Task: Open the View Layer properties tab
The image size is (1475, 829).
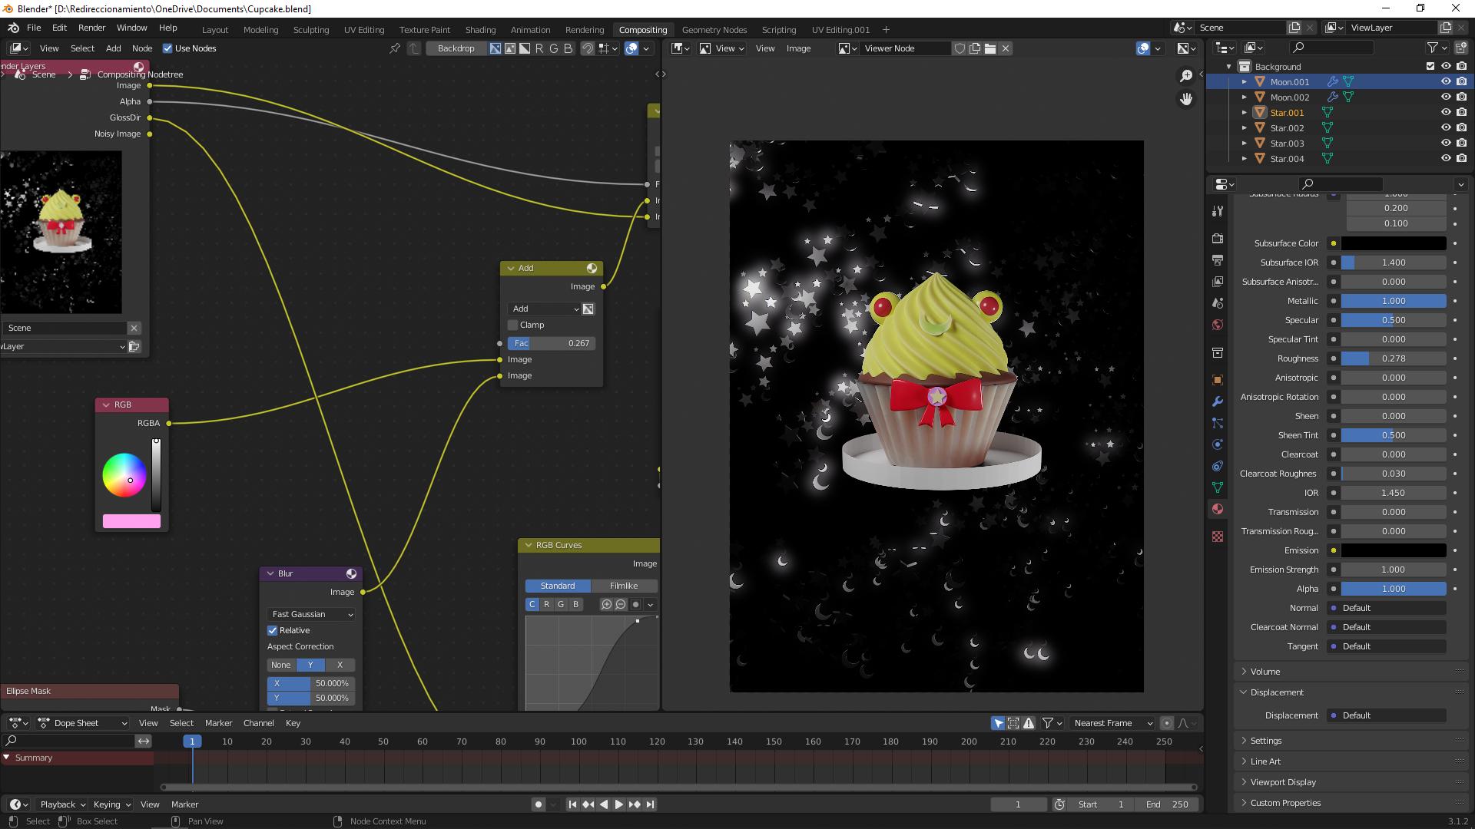Action: (1218, 282)
